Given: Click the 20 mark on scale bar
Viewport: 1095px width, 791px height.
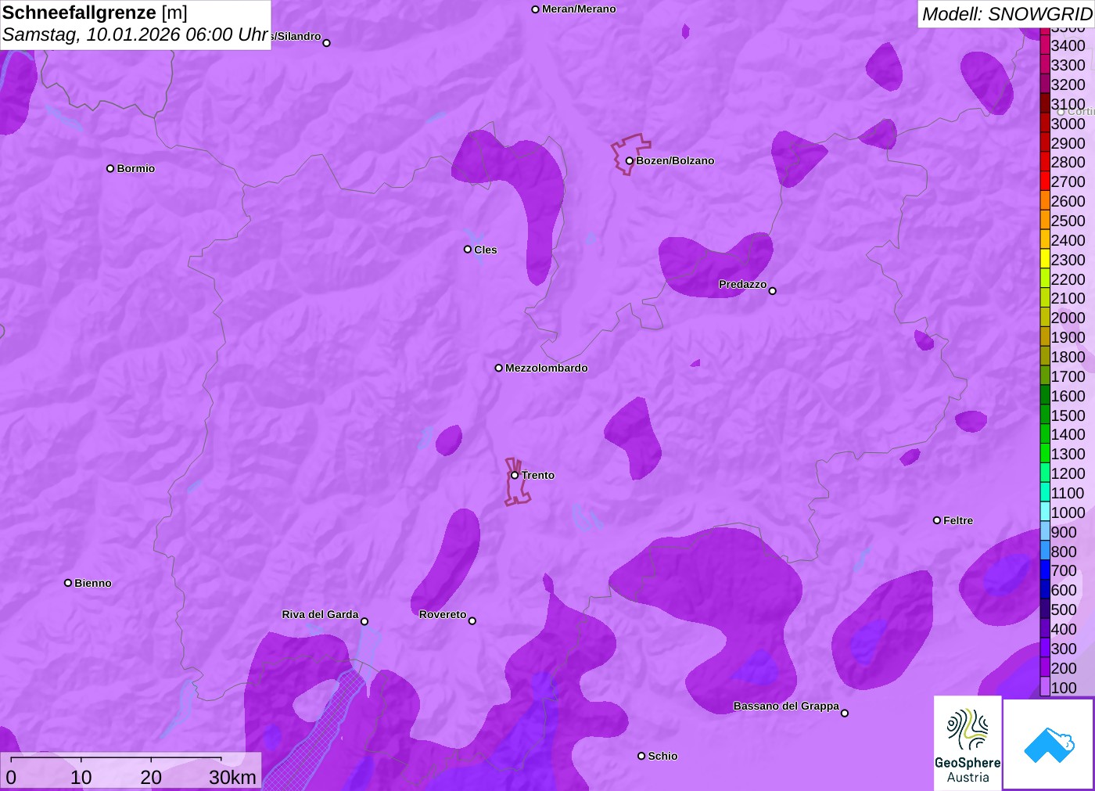Looking at the screenshot, I should 151,777.
